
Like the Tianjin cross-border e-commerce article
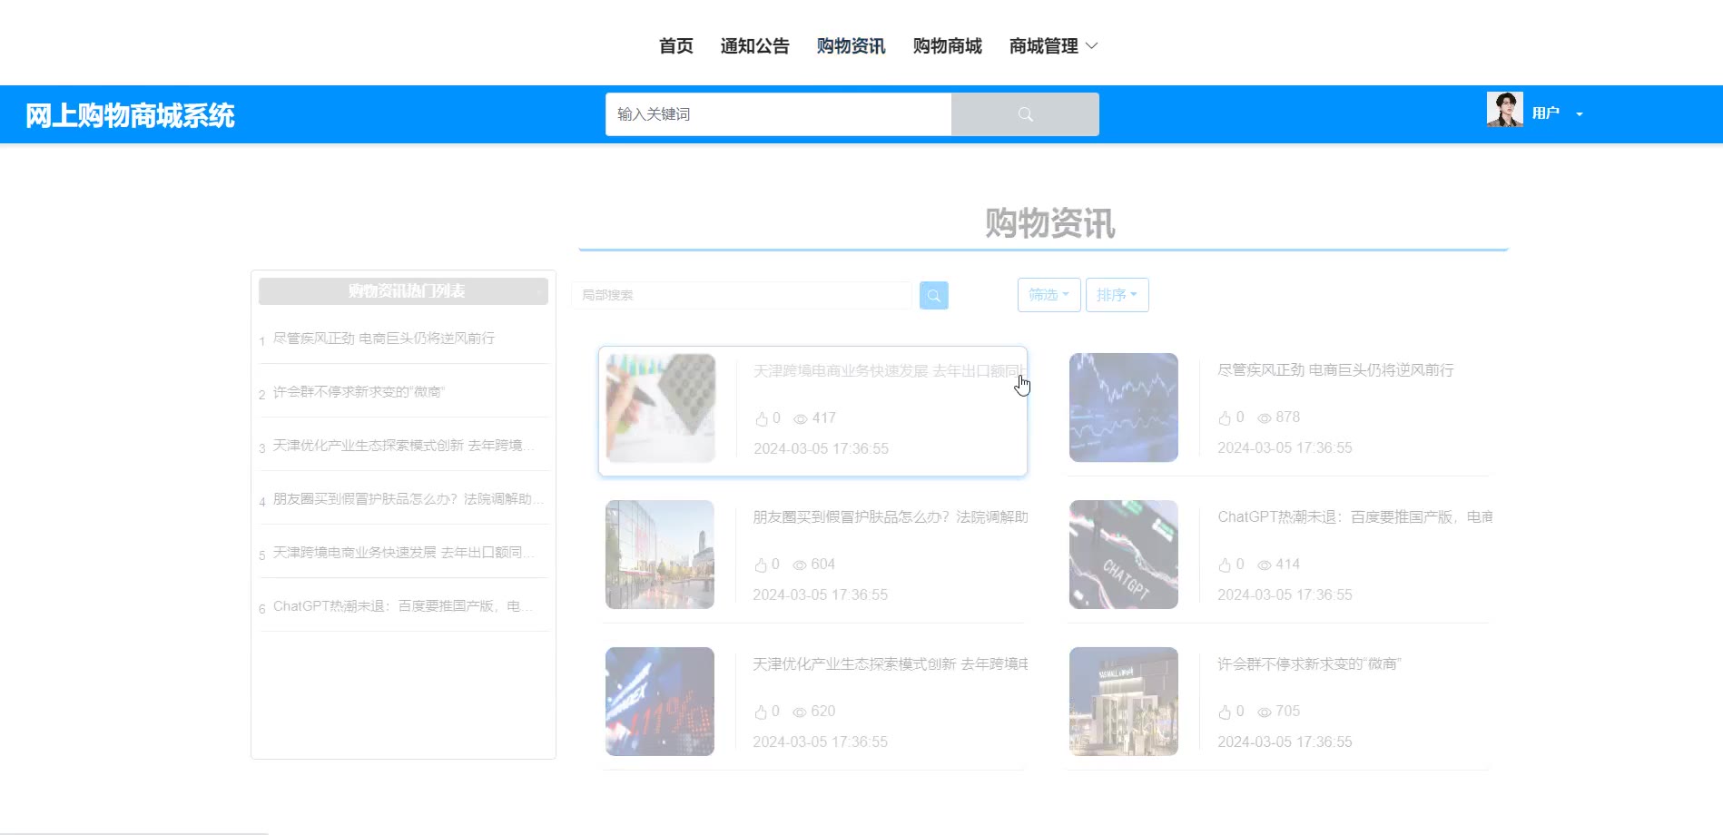pos(762,418)
